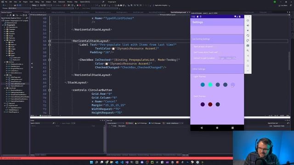This screenshot has height=165, width=294.
Task: Toggle Messages filter in Error List
Action: click(155, 123)
